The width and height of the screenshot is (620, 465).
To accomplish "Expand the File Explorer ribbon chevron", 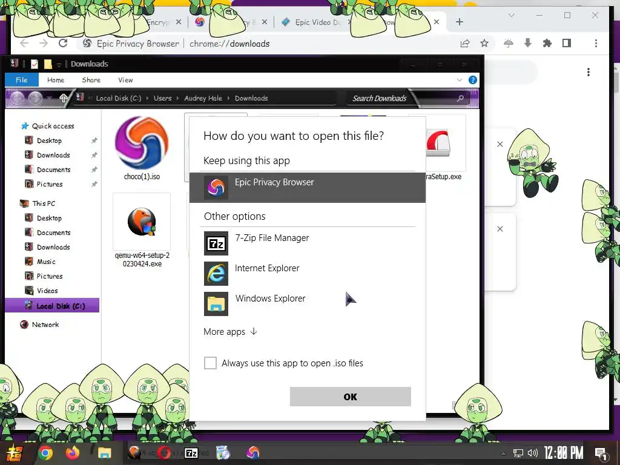I will (x=460, y=80).
